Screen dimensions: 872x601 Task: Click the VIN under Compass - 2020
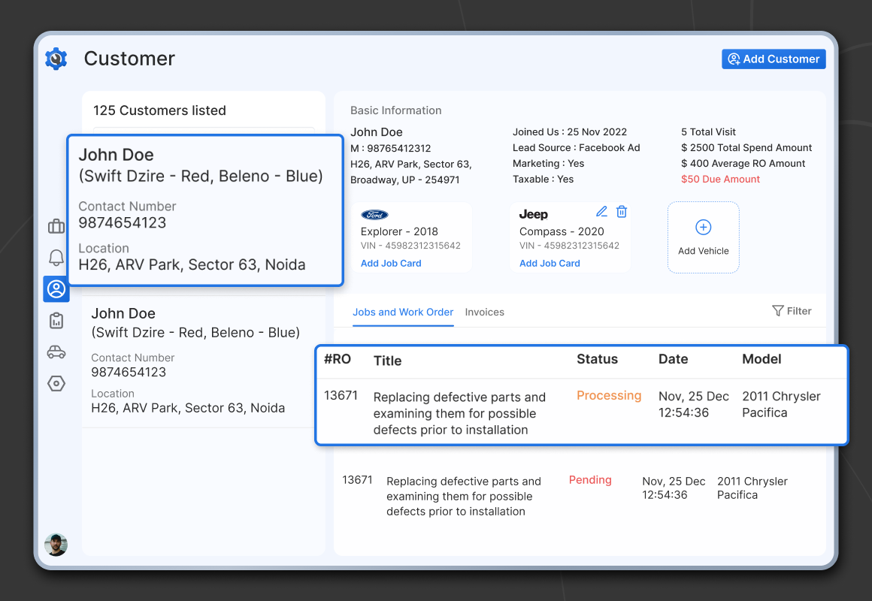pos(570,246)
